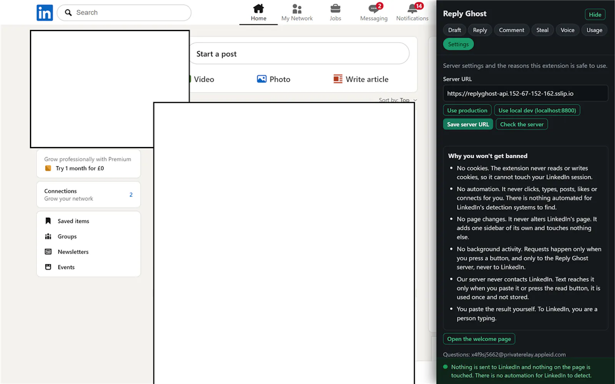Viewport: 615px width, 384px height.
Task: Open the Jobs briefcase icon
Action: click(x=335, y=8)
